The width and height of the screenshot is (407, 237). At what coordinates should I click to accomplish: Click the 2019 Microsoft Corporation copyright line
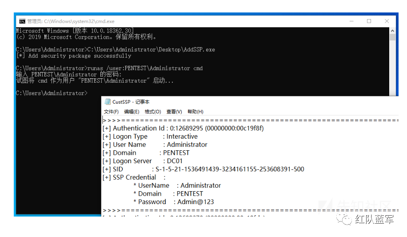[86, 37]
